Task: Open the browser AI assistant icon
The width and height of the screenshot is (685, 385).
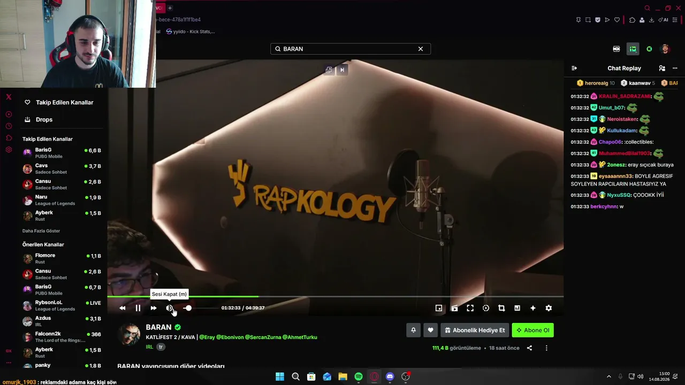Action: (x=664, y=20)
